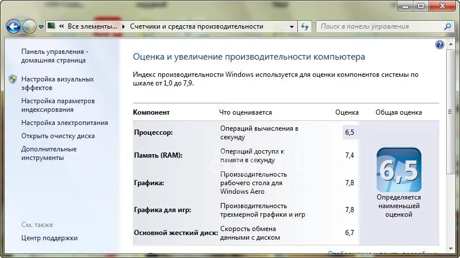Expand the double-chevron breadcrumb overflow in address bar

pos(61,26)
